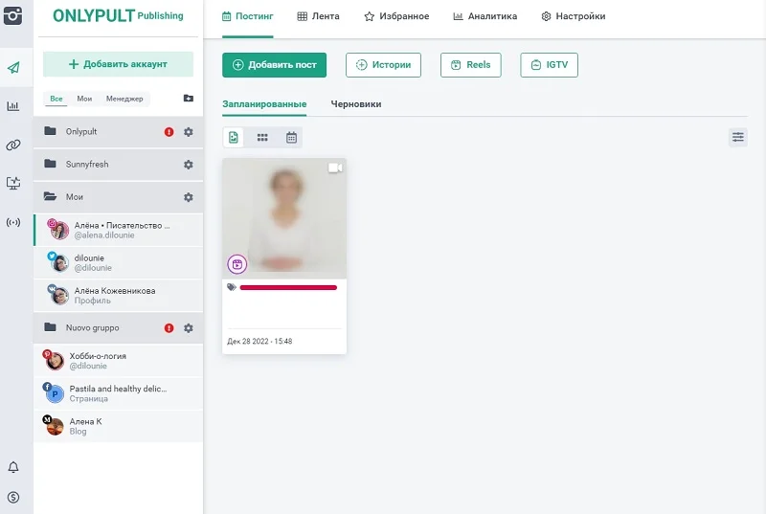Click the link chain icon in left rail
The height and width of the screenshot is (514, 766).
(x=13, y=145)
